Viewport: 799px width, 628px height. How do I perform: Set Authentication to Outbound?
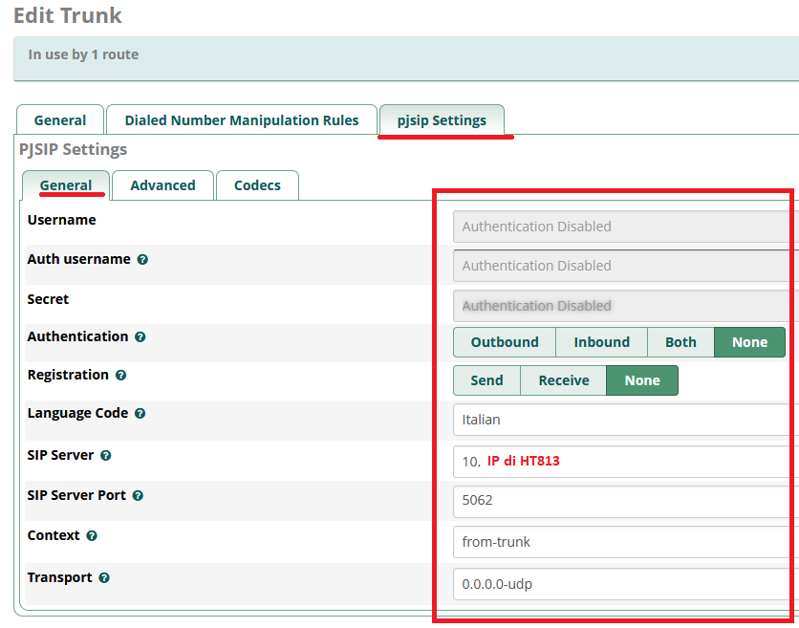(x=505, y=342)
